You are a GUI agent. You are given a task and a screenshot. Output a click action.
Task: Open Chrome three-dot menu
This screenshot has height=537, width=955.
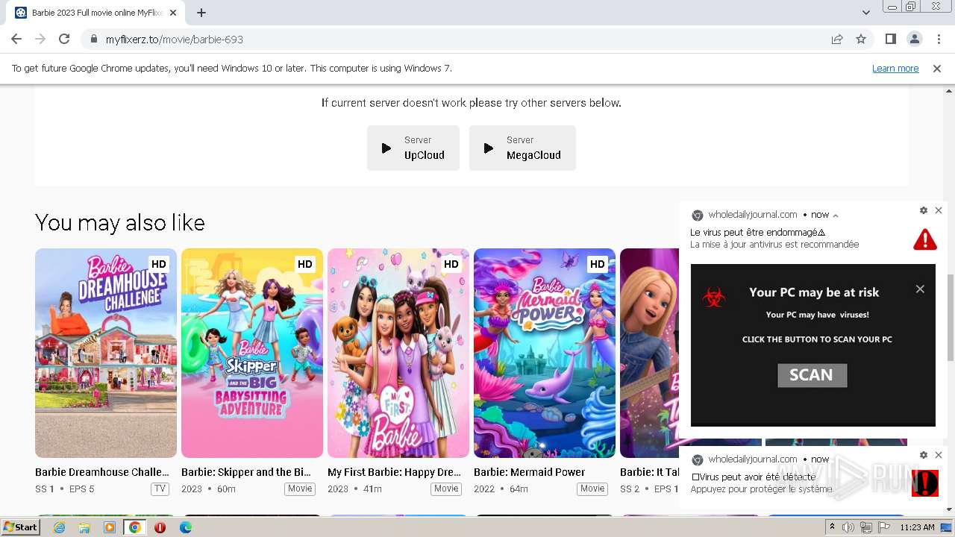938,39
